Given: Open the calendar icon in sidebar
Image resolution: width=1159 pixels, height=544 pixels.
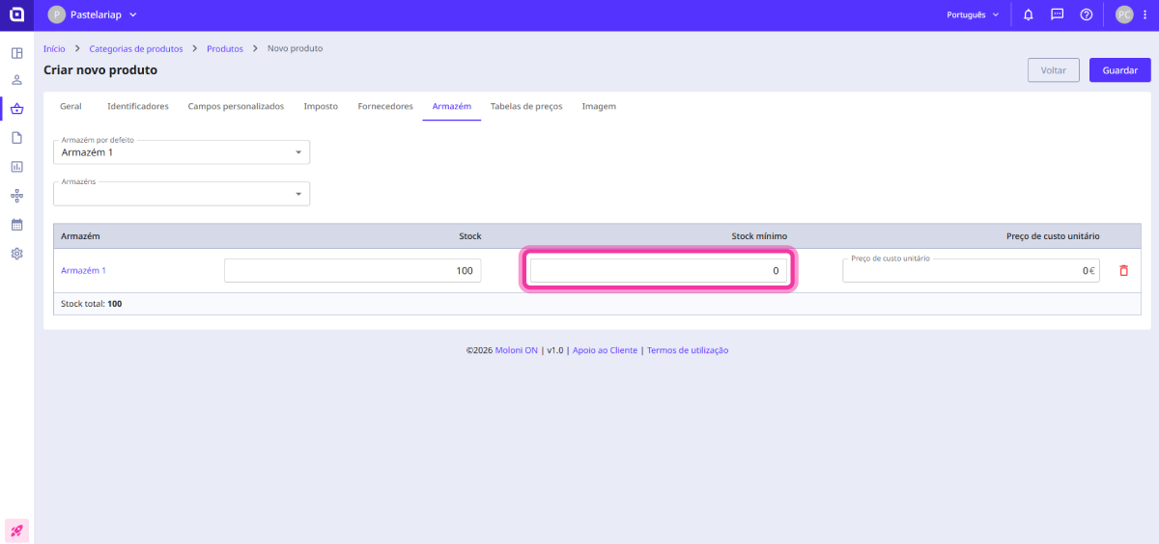Looking at the screenshot, I should 16,225.
